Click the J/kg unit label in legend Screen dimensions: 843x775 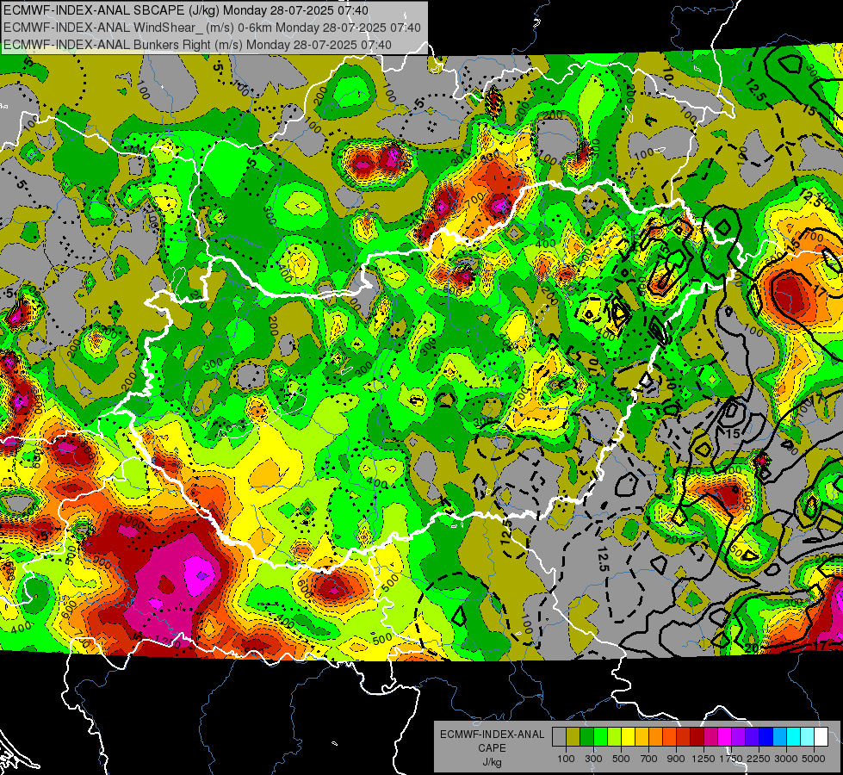tap(492, 762)
